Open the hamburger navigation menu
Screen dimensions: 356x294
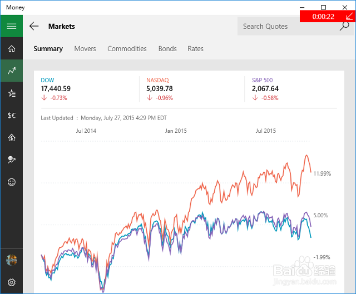click(x=12, y=26)
